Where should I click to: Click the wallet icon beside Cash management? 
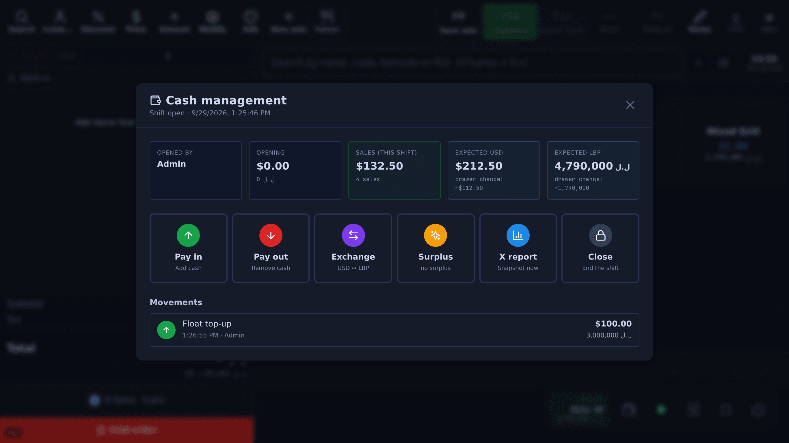click(155, 100)
